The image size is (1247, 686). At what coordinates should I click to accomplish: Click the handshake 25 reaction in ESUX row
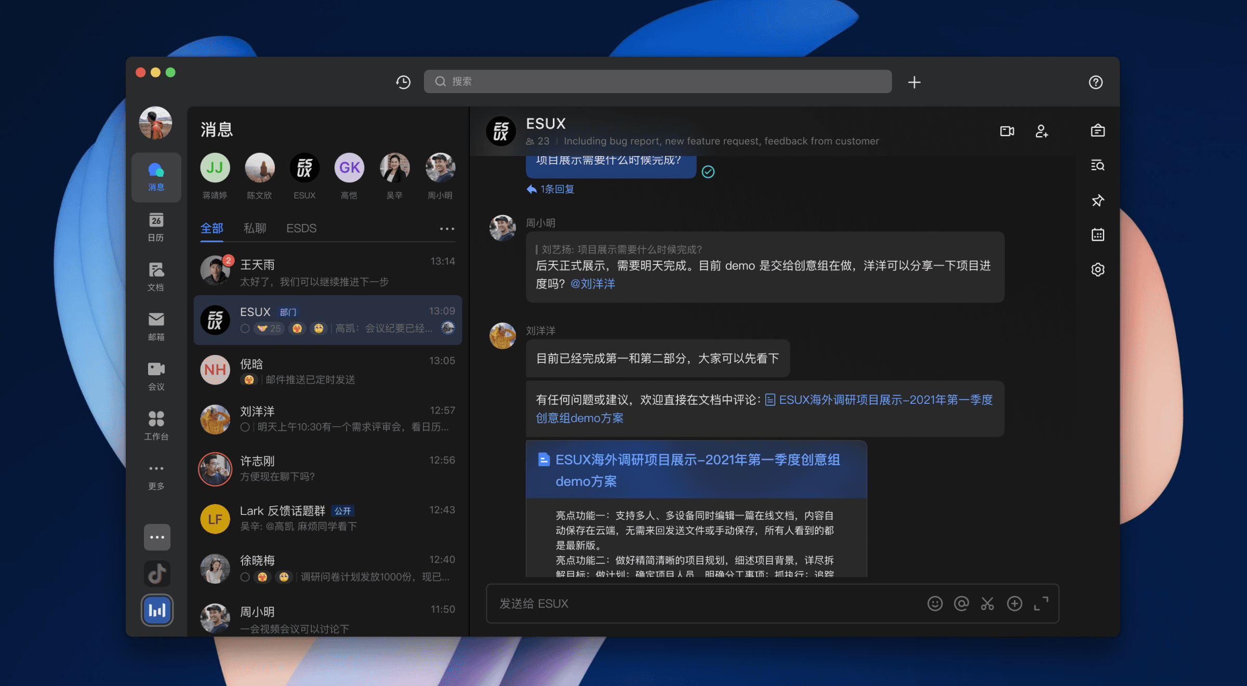click(x=269, y=328)
